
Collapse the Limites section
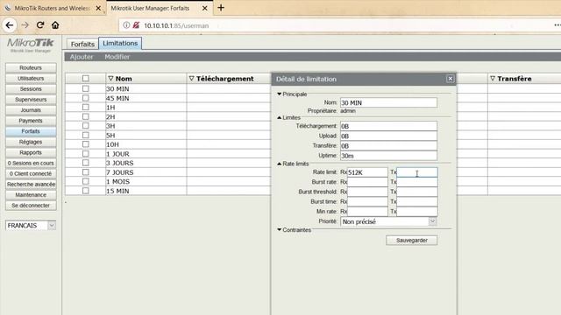pos(280,117)
